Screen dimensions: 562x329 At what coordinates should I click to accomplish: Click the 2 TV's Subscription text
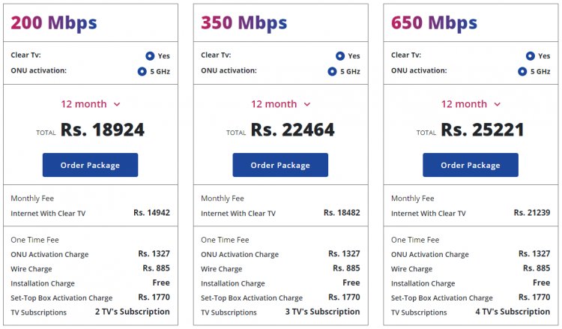(132, 312)
